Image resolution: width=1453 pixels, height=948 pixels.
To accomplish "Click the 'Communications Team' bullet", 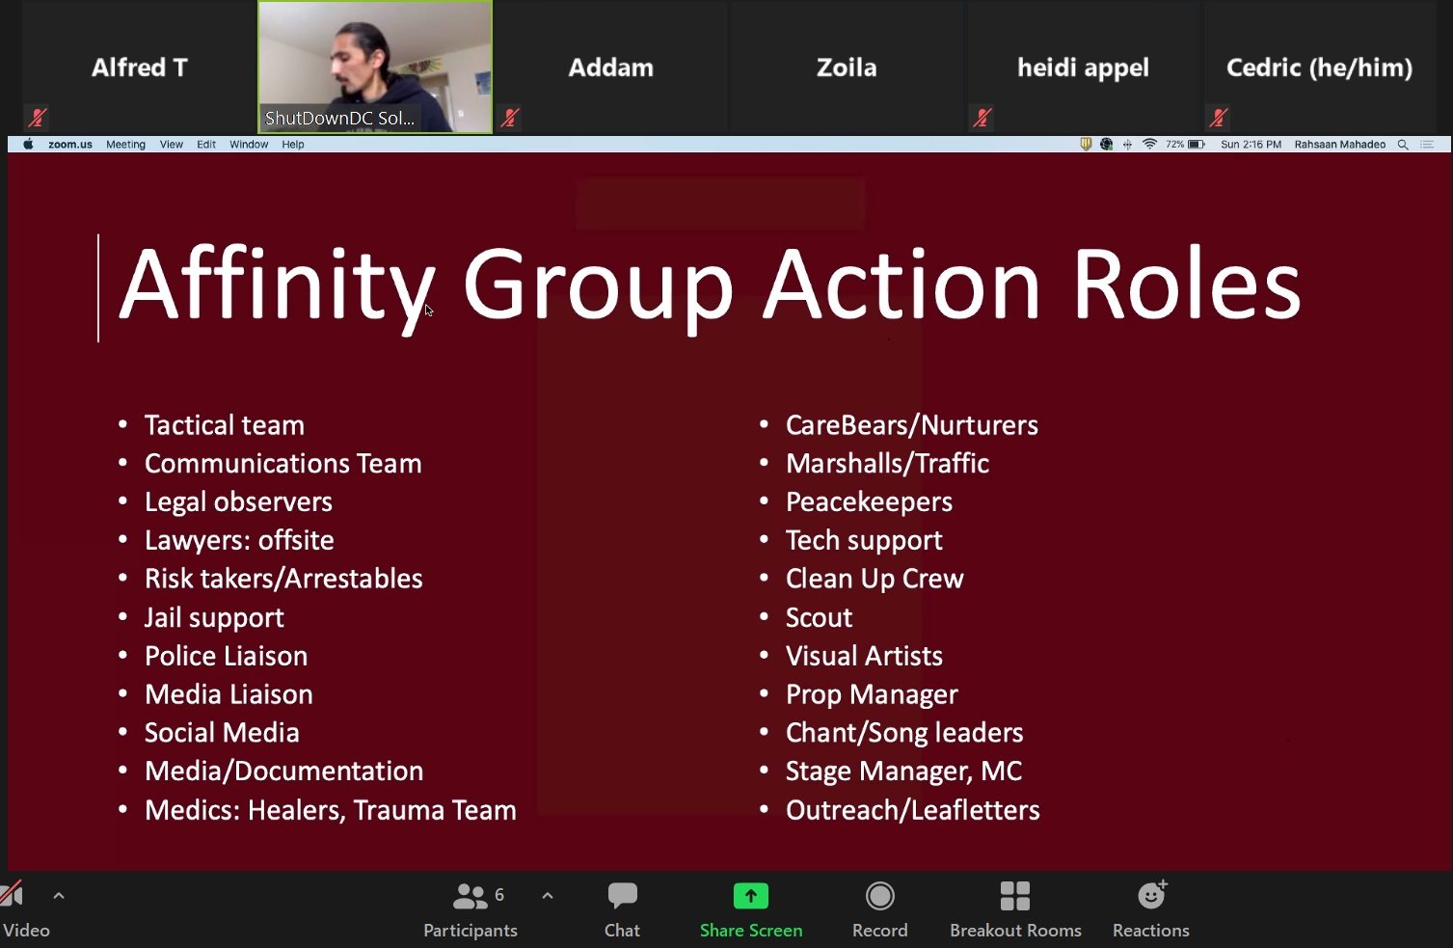I will 283,464.
